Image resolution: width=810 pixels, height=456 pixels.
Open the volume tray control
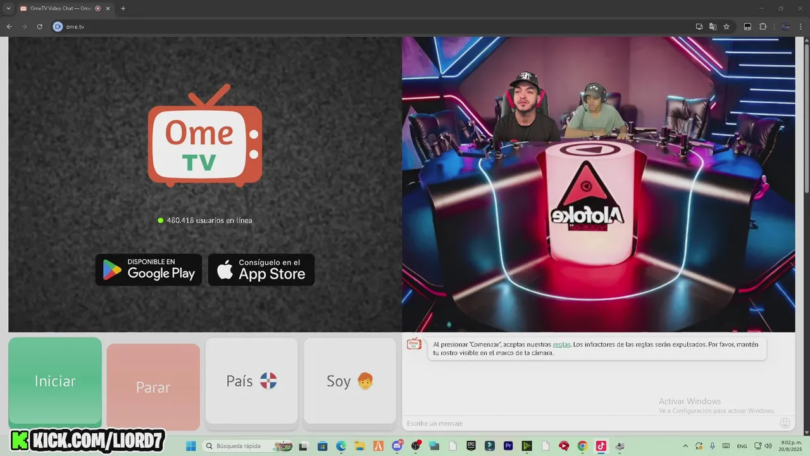768,446
